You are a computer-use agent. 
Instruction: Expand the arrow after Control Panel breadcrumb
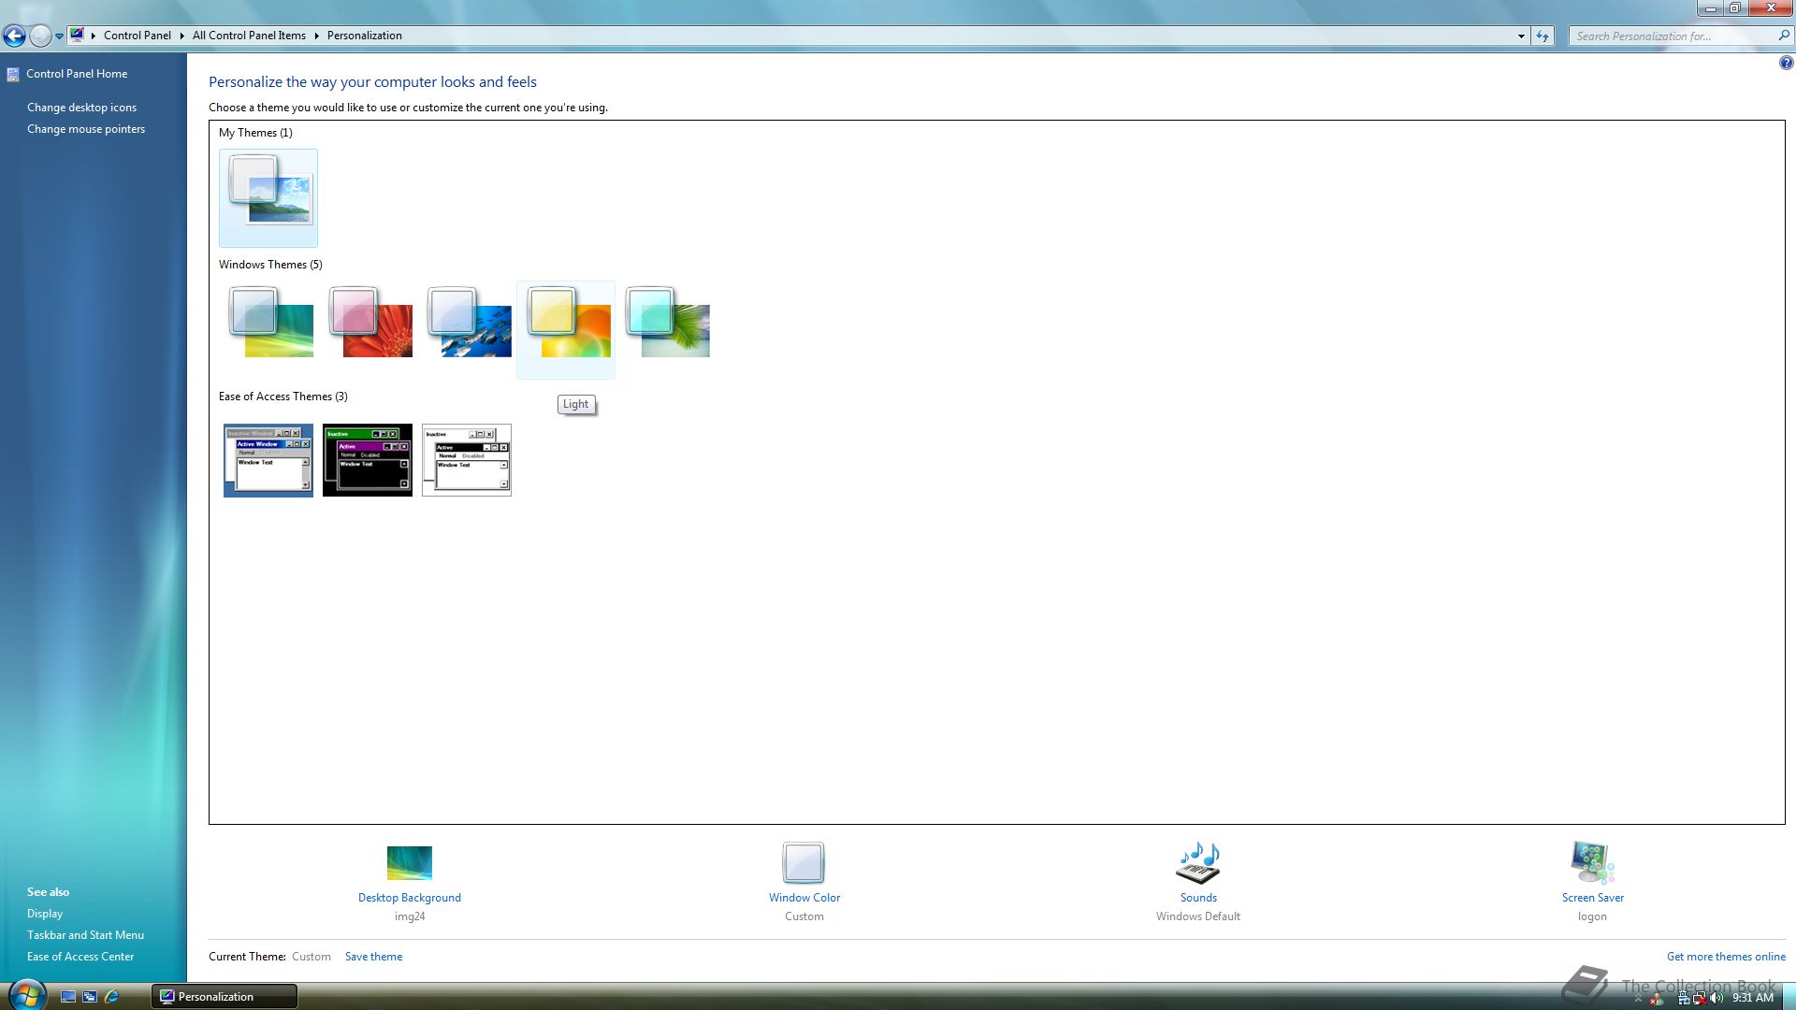coord(181,36)
